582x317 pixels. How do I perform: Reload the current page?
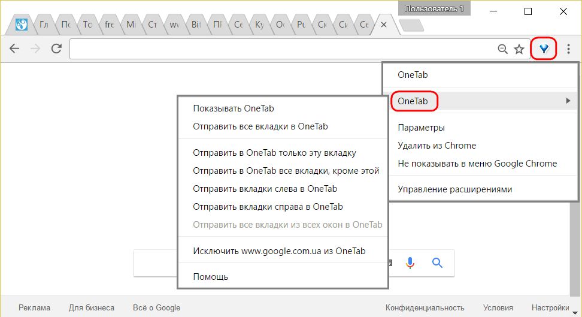56,49
